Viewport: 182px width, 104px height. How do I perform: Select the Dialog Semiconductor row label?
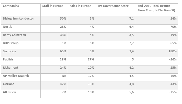click(x=21, y=20)
